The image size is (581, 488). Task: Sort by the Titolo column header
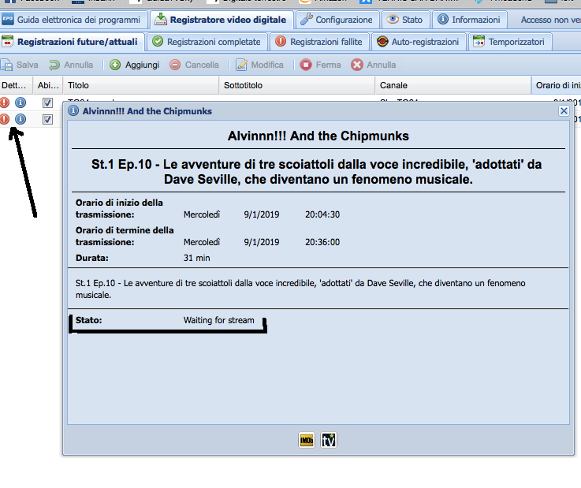click(141, 85)
